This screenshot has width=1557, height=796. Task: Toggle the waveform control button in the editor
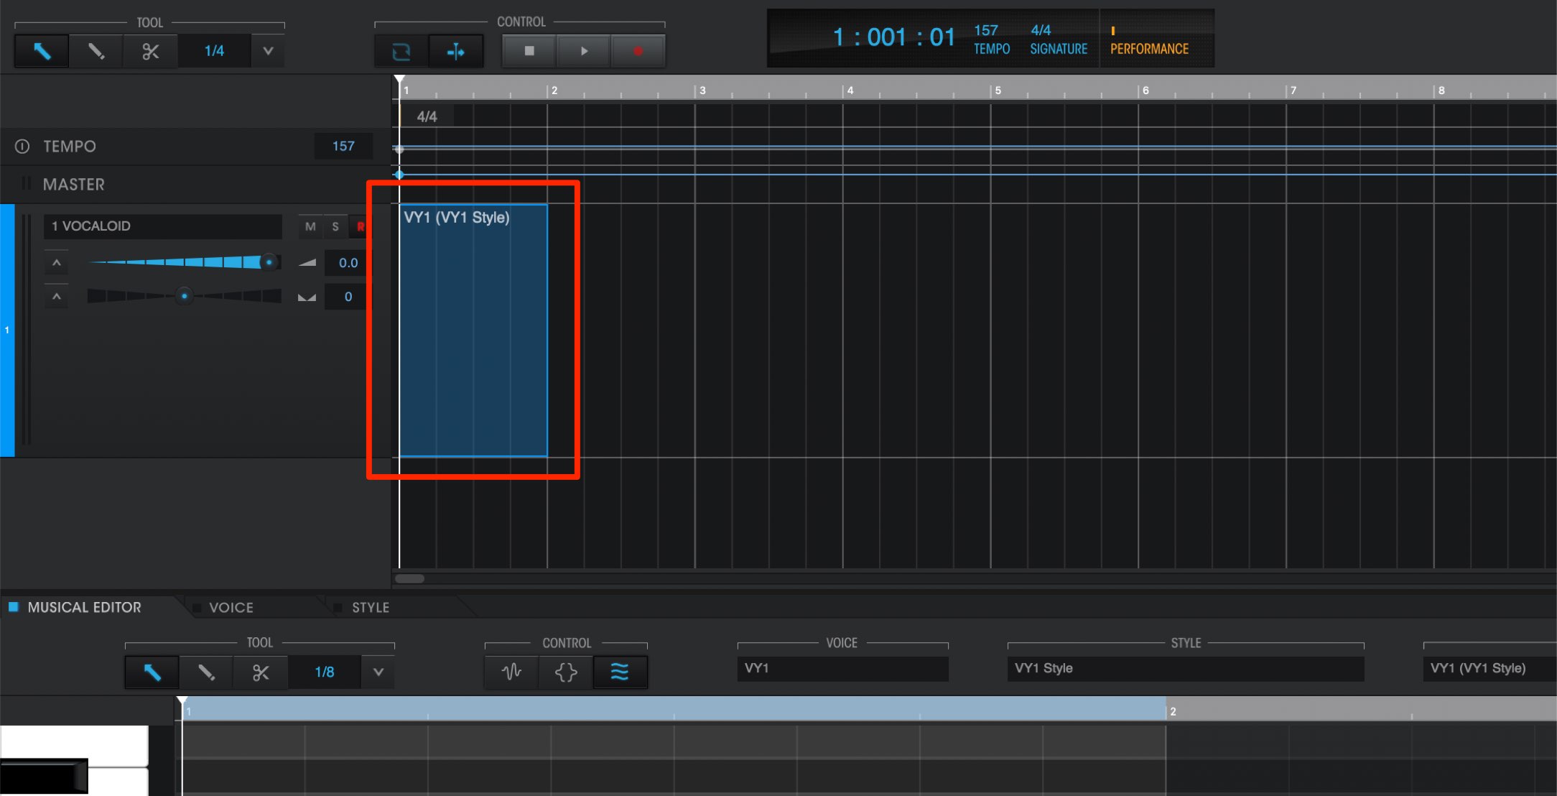(511, 672)
